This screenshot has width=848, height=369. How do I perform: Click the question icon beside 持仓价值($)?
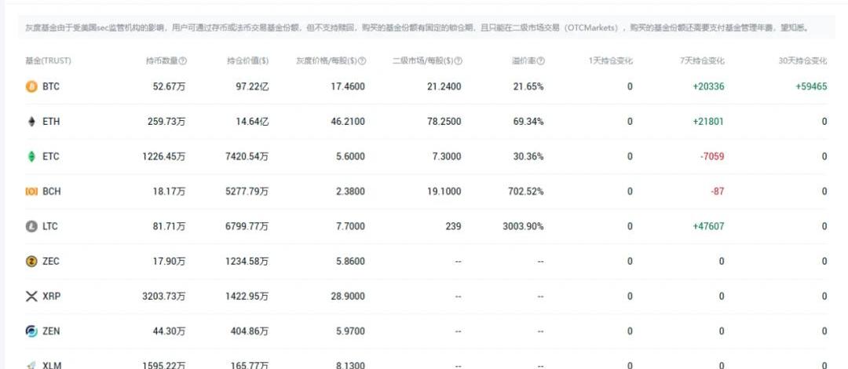click(x=265, y=61)
